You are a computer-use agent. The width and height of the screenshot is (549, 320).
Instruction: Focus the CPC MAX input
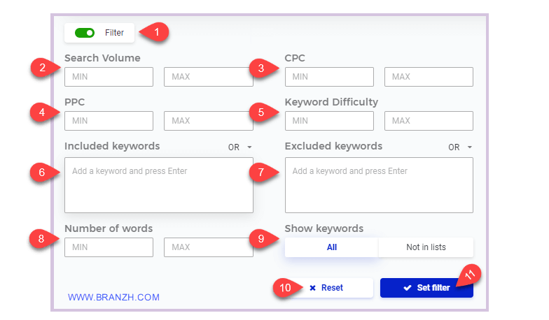point(429,77)
